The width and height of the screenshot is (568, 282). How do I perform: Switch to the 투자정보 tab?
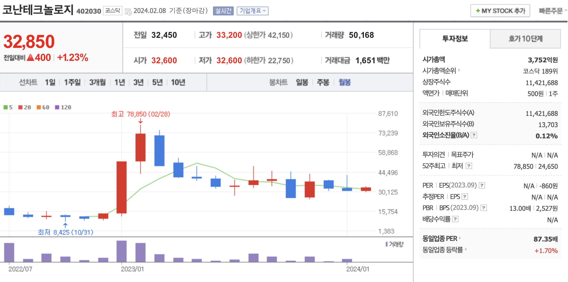point(455,39)
